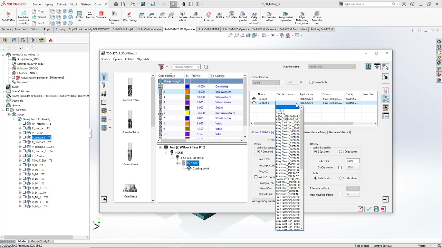The height and width of the screenshot is (248, 442).
Task: Pick Bronze CDA 630_240 material
Action: click(288, 179)
